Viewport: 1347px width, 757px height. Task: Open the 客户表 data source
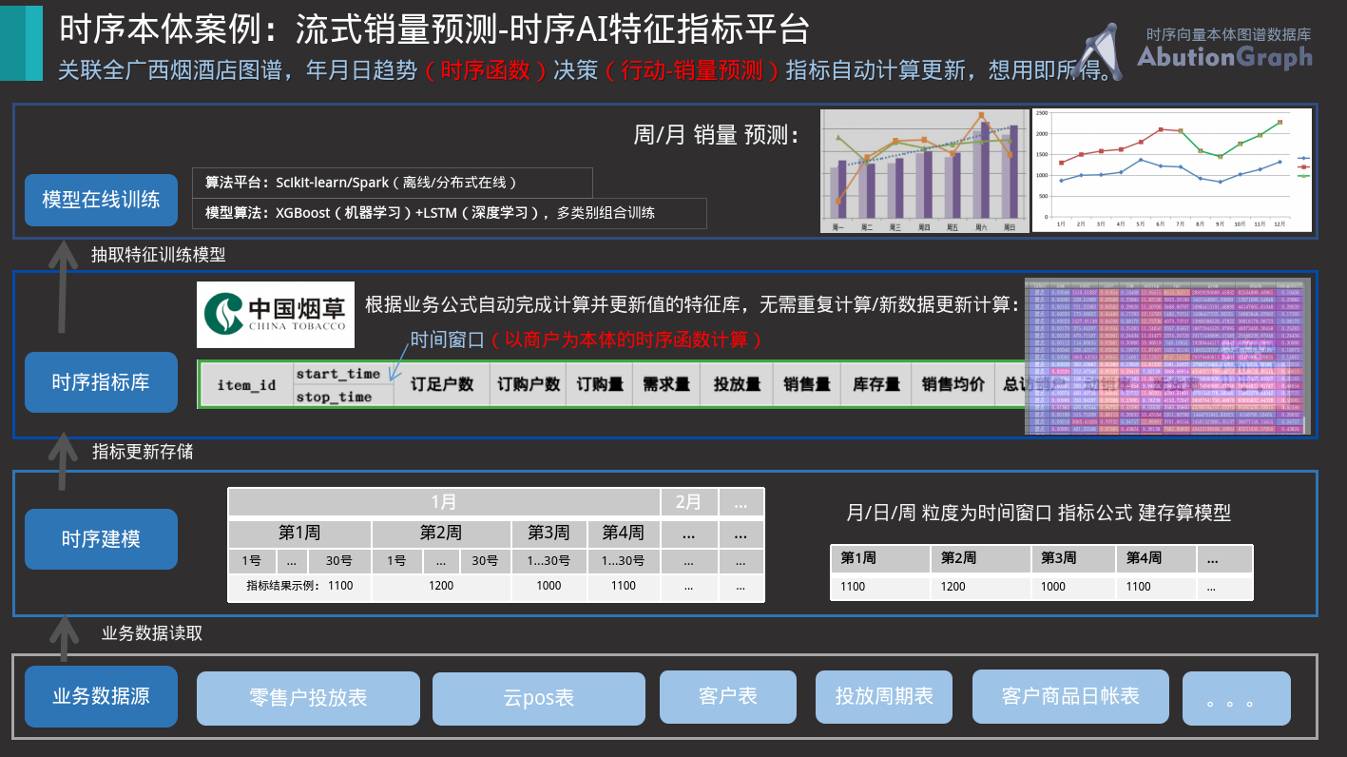point(727,696)
